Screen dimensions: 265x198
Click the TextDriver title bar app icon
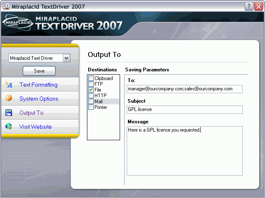[x=6, y=7]
